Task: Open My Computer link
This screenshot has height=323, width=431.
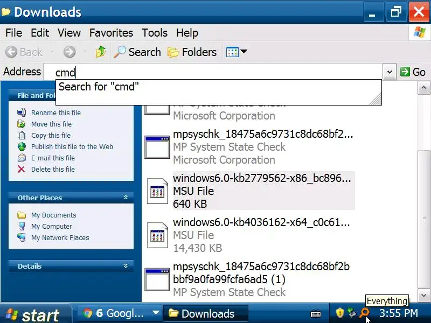Action: [x=52, y=226]
